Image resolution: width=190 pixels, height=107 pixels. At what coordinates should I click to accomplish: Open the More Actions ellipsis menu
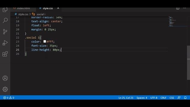(x=184, y=8)
